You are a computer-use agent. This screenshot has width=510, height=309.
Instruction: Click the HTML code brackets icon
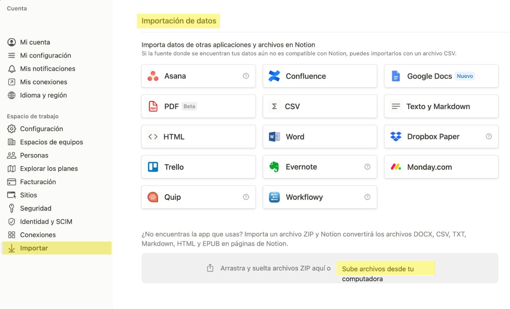(153, 137)
